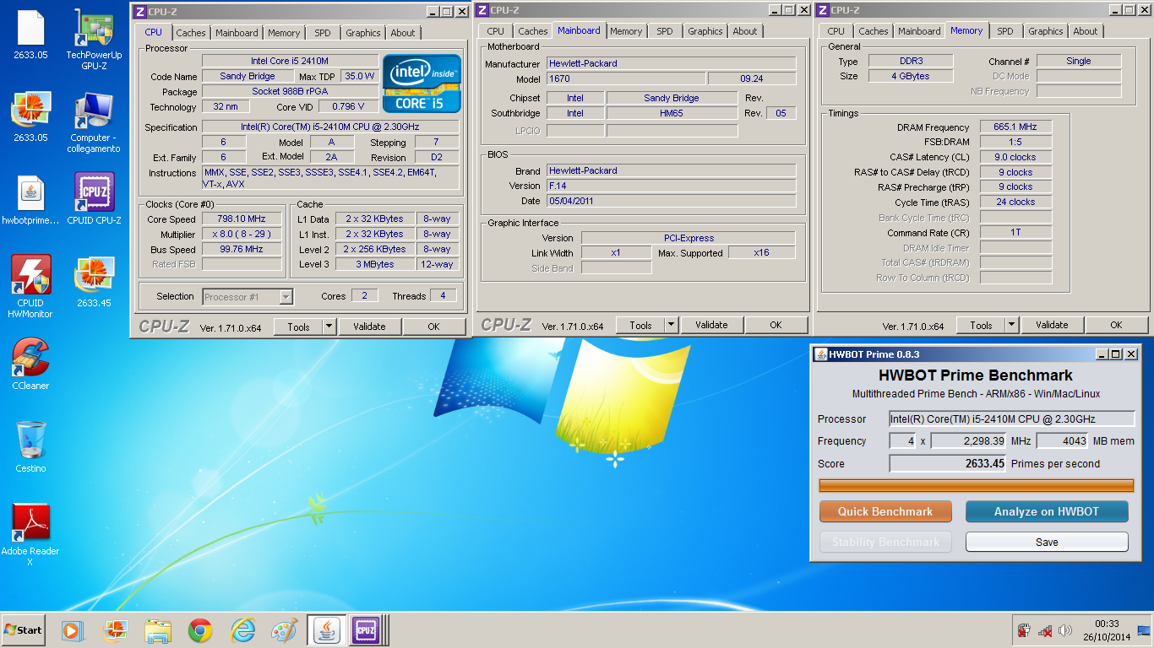The image size is (1154, 648).
Task: Open Computer - collegamento shortcut
Action: pyautogui.click(x=94, y=122)
